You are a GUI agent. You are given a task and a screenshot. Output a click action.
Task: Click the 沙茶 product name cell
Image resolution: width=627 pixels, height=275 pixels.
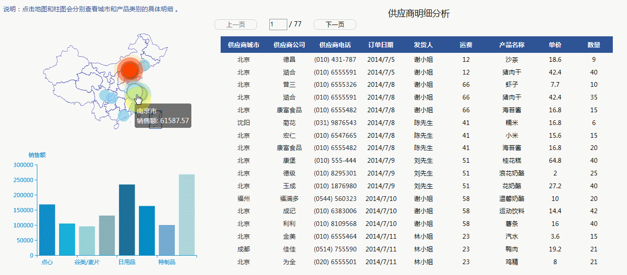tap(512, 59)
